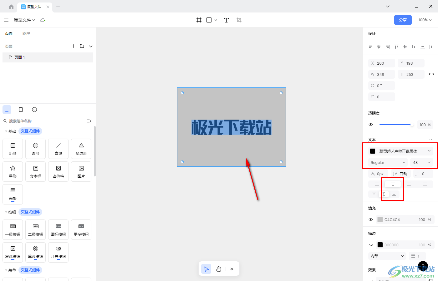Viewport: 438px width, 281px height.
Task: Set text alignment to justified
Action: pyautogui.click(x=425, y=184)
